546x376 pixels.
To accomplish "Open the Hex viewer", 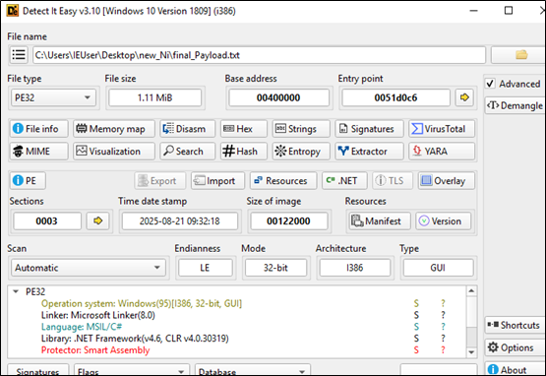I will tap(243, 129).
